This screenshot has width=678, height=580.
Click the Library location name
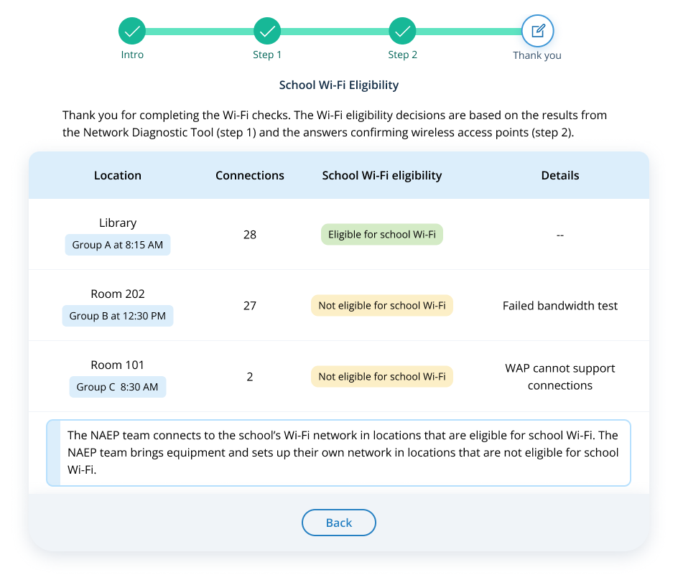[118, 223]
